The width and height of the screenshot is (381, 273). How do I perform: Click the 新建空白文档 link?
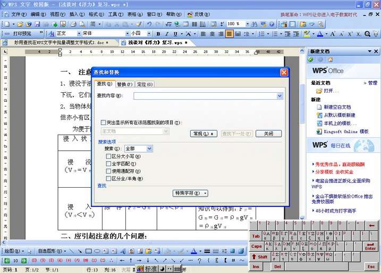pyautogui.click(x=337, y=107)
